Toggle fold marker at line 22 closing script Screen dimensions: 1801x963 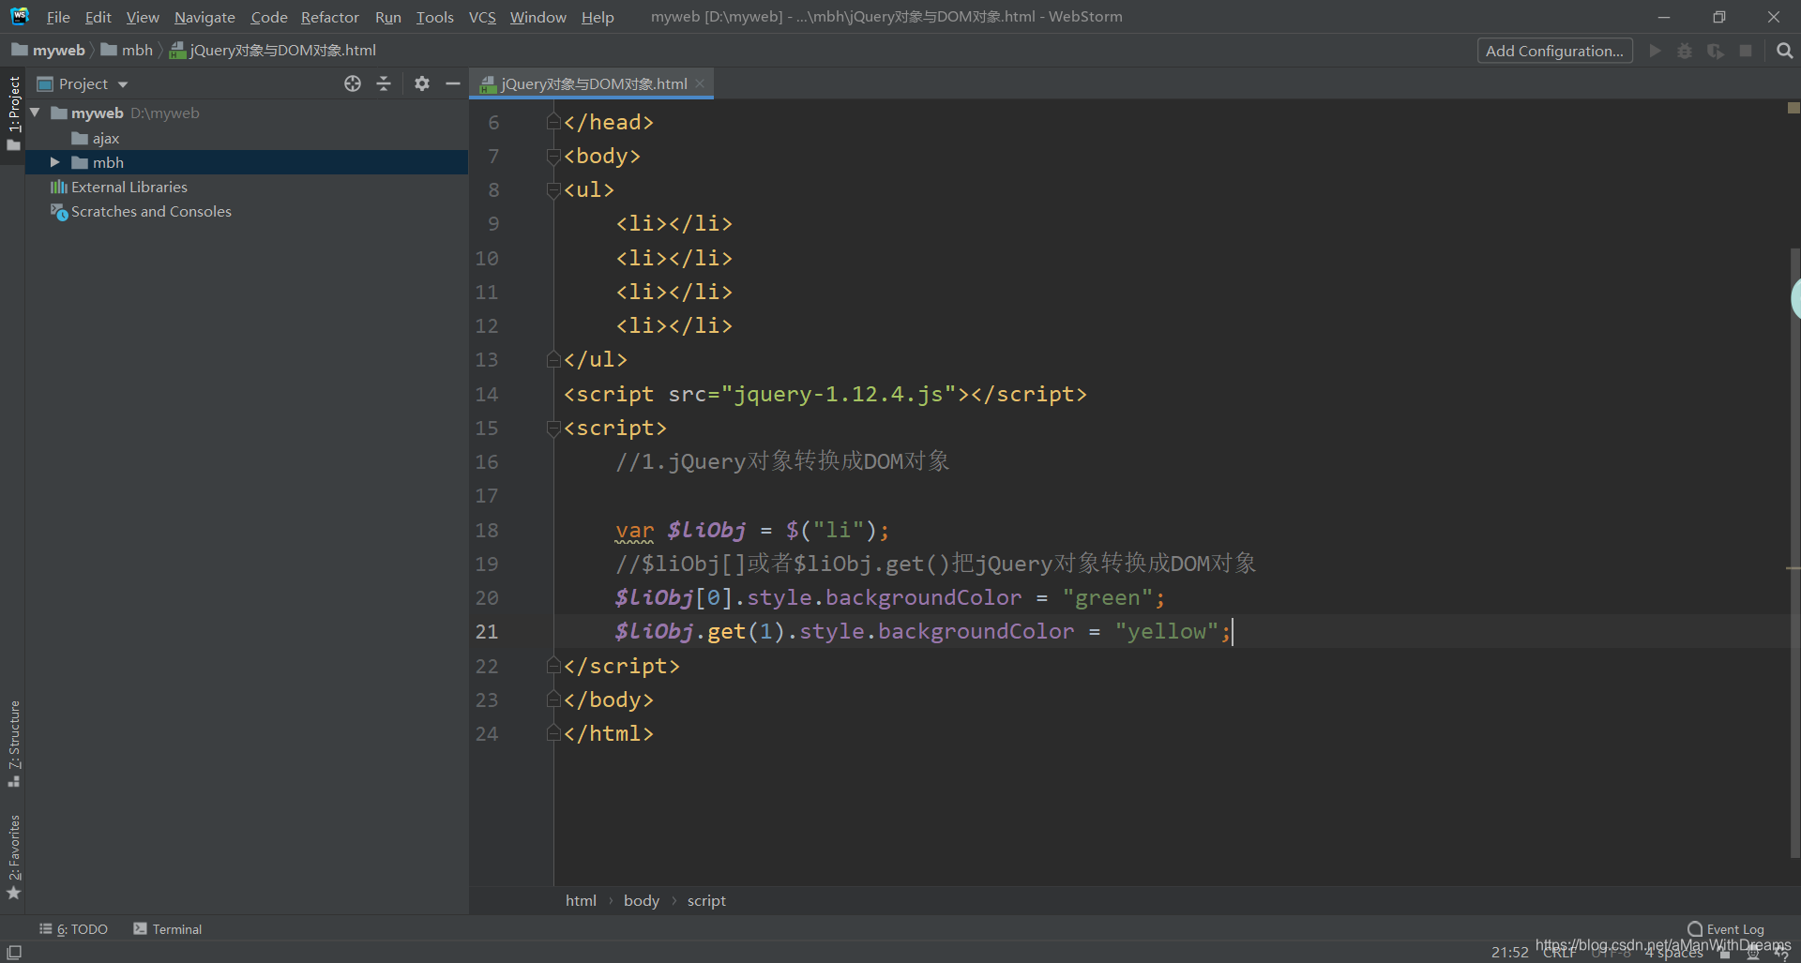pos(553,666)
